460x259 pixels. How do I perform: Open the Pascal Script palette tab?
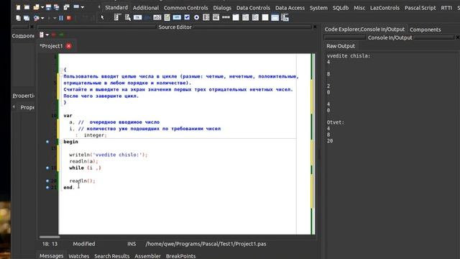click(x=420, y=8)
